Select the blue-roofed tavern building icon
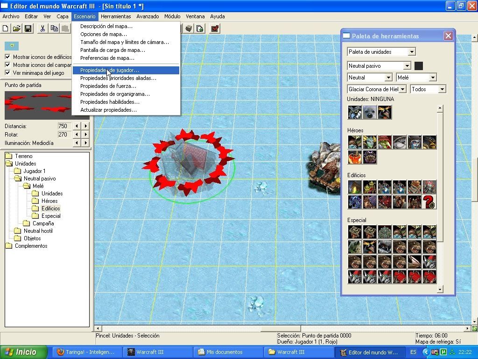Image resolution: width=478 pixels, height=359 pixels. (370, 202)
